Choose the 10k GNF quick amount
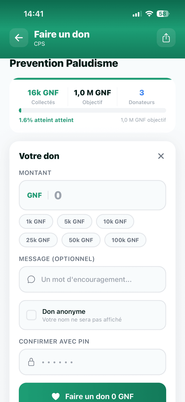 [115, 221]
